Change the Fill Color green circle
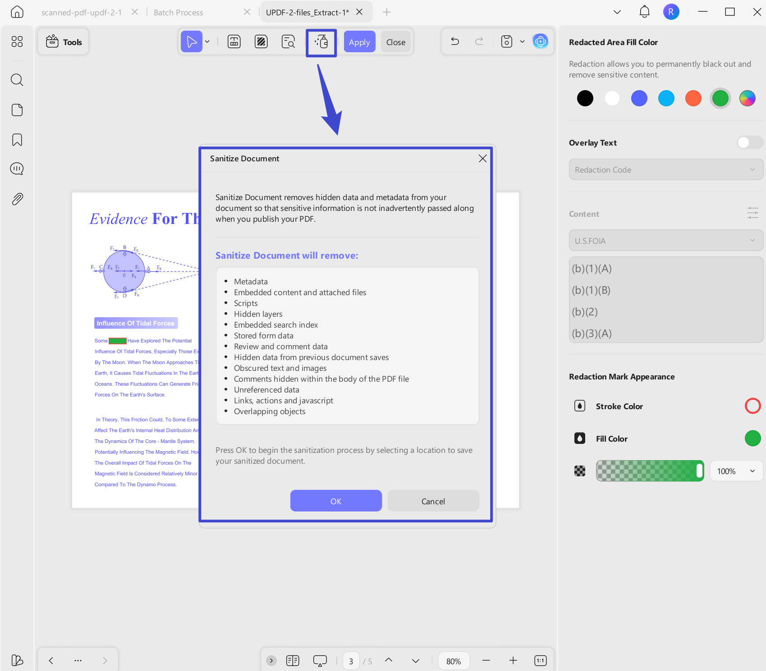The height and width of the screenshot is (671, 766). 752,438
